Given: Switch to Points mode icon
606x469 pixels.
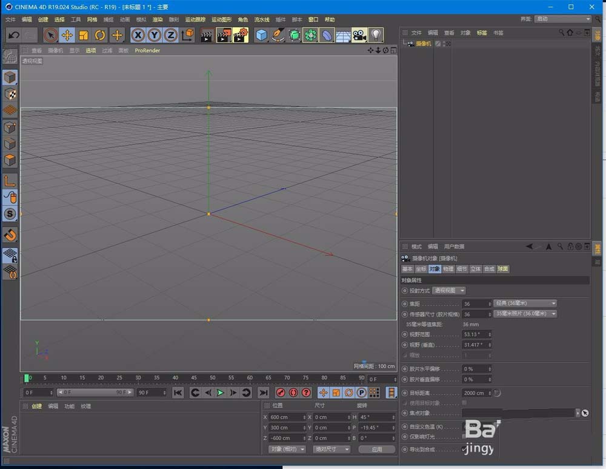Looking at the screenshot, I should pos(10,127).
